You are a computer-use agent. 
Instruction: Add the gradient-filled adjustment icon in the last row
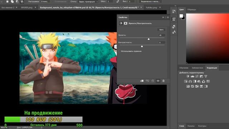tap(206, 86)
